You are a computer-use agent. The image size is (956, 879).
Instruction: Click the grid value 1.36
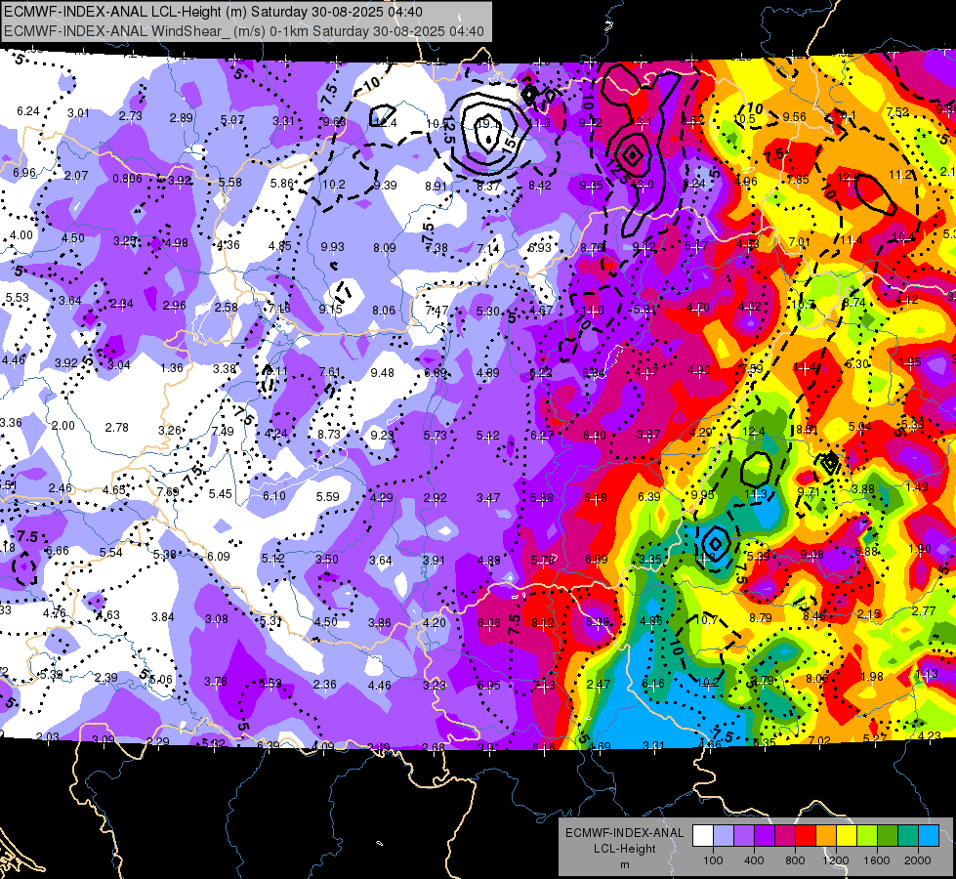(172, 368)
